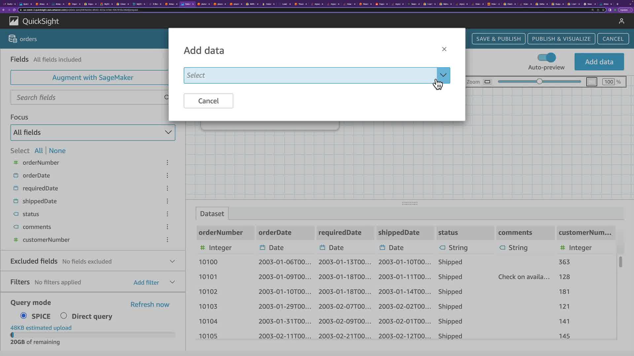634x356 pixels.
Task: Expand the Excluded fields section
Action: (172, 261)
